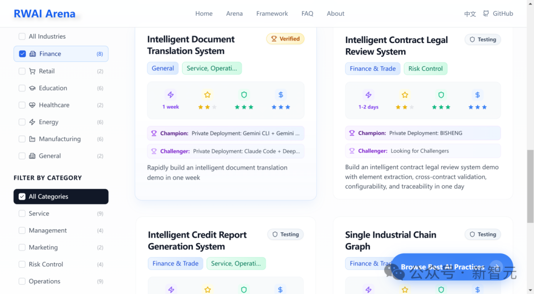This screenshot has height=294, width=534.
Task: Click the Education graduation cap icon
Action: tap(32, 88)
